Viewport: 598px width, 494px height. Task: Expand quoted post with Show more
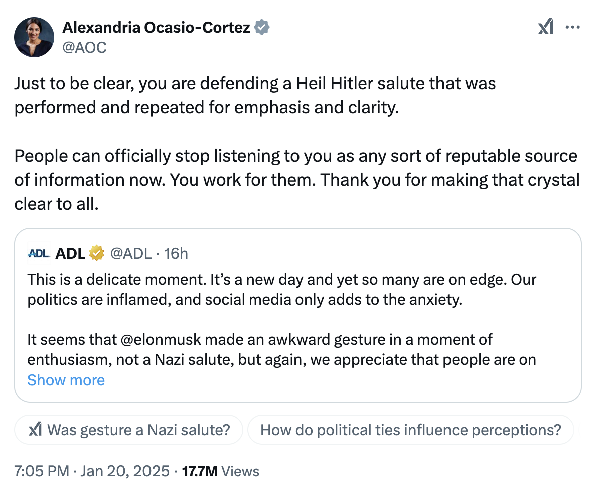[x=66, y=380]
